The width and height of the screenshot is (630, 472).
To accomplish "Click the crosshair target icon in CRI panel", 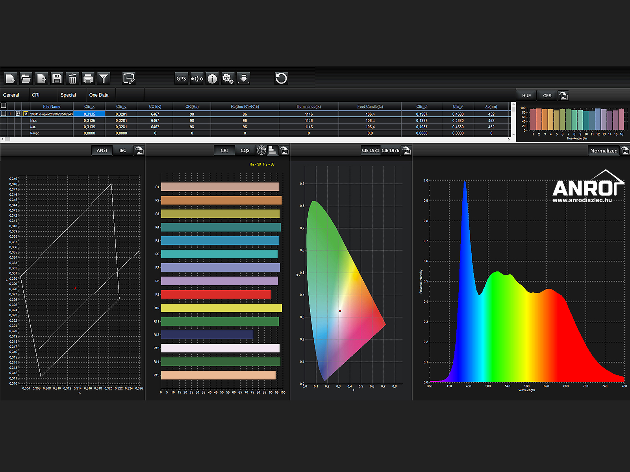I will [261, 150].
